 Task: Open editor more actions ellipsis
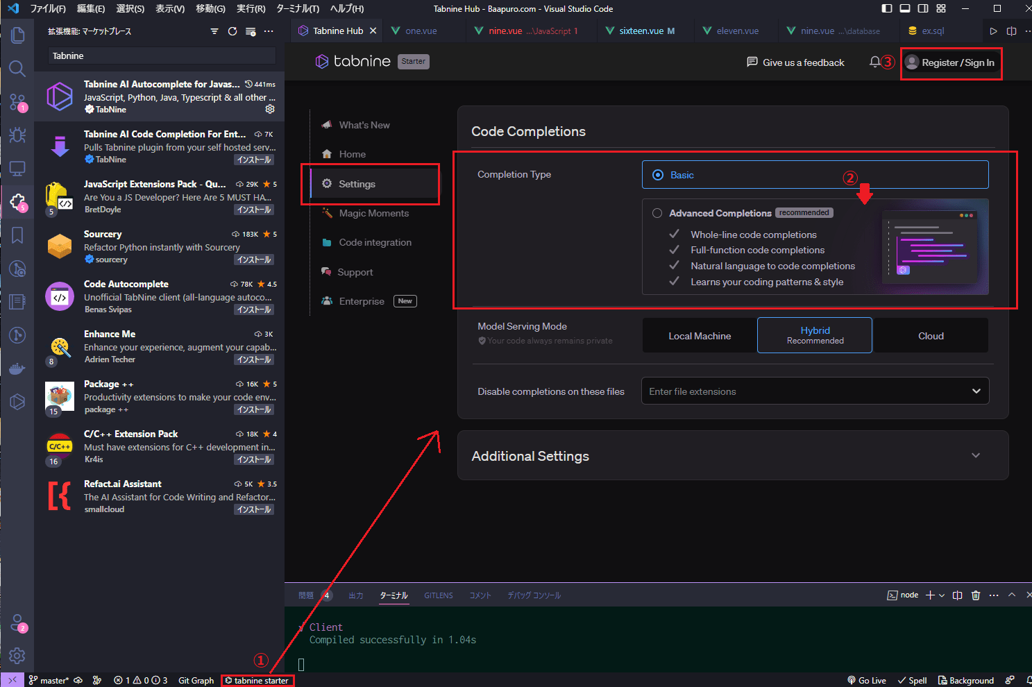pyautogui.click(x=1028, y=31)
